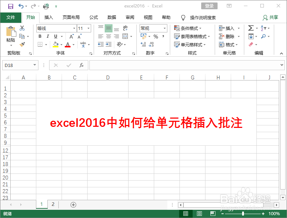Click the Insert Function fx icon
This screenshot has height=218, width=287.
82,65
